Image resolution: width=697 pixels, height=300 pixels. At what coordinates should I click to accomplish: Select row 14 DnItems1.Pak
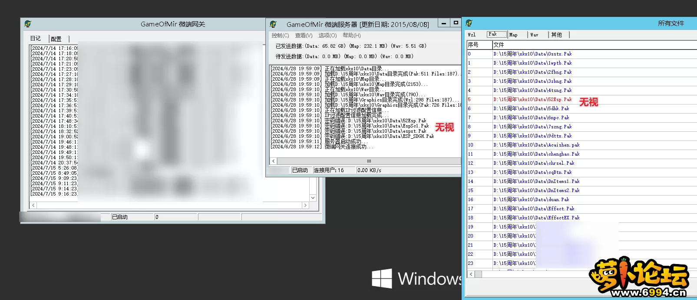(x=582, y=182)
